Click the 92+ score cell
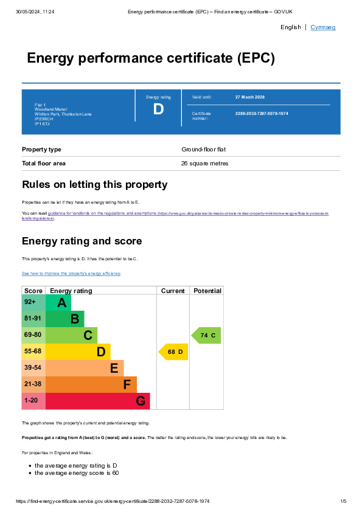362x512 pixels. (33, 303)
